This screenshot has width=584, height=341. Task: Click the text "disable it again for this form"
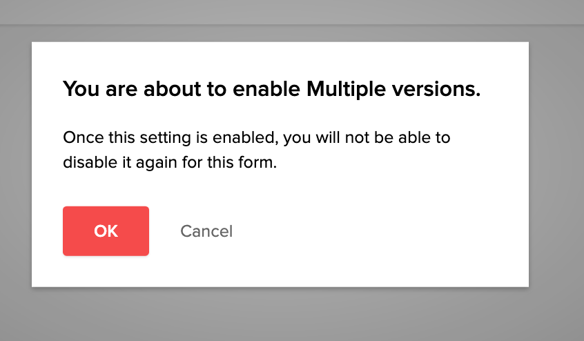[169, 164]
